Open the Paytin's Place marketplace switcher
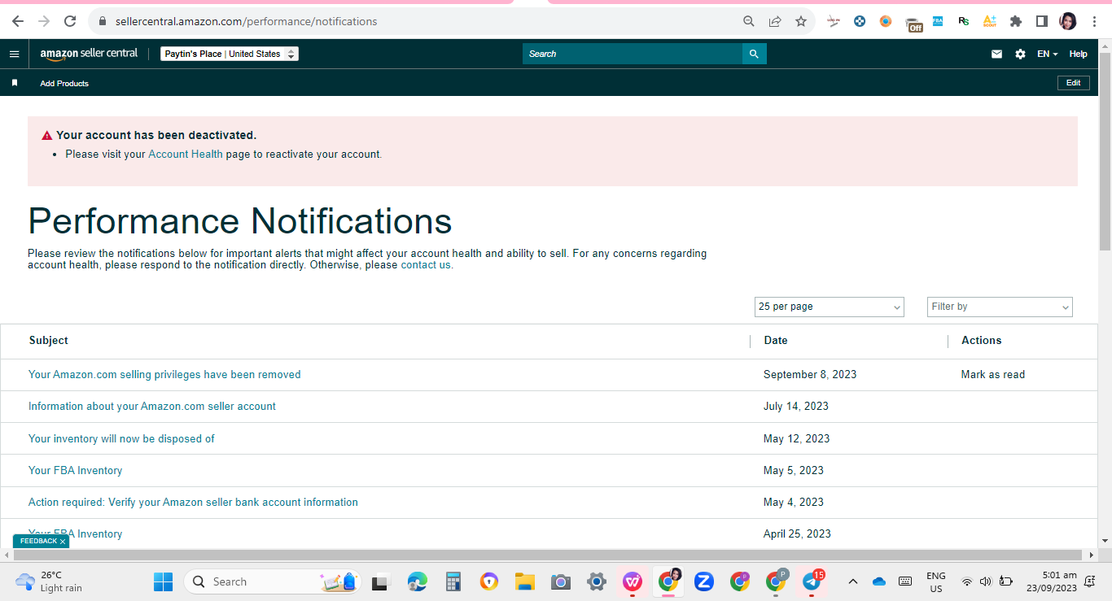Screen dimensions: 1112x601 [x=230, y=54]
